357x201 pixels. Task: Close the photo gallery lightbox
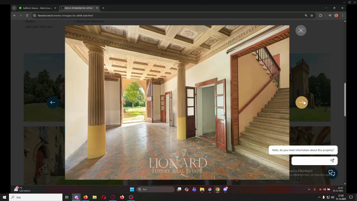click(301, 30)
